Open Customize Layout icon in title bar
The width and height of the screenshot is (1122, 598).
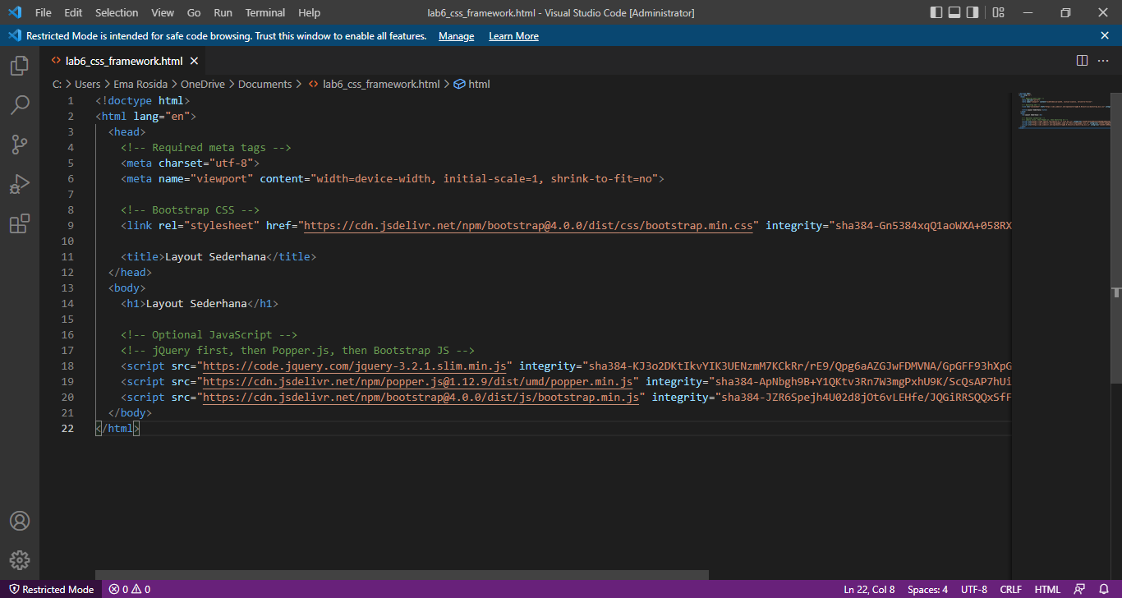coord(998,12)
